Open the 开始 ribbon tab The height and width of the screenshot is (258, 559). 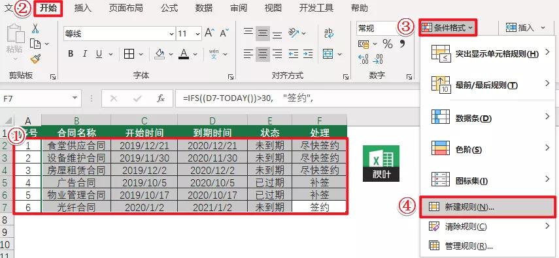(x=48, y=8)
